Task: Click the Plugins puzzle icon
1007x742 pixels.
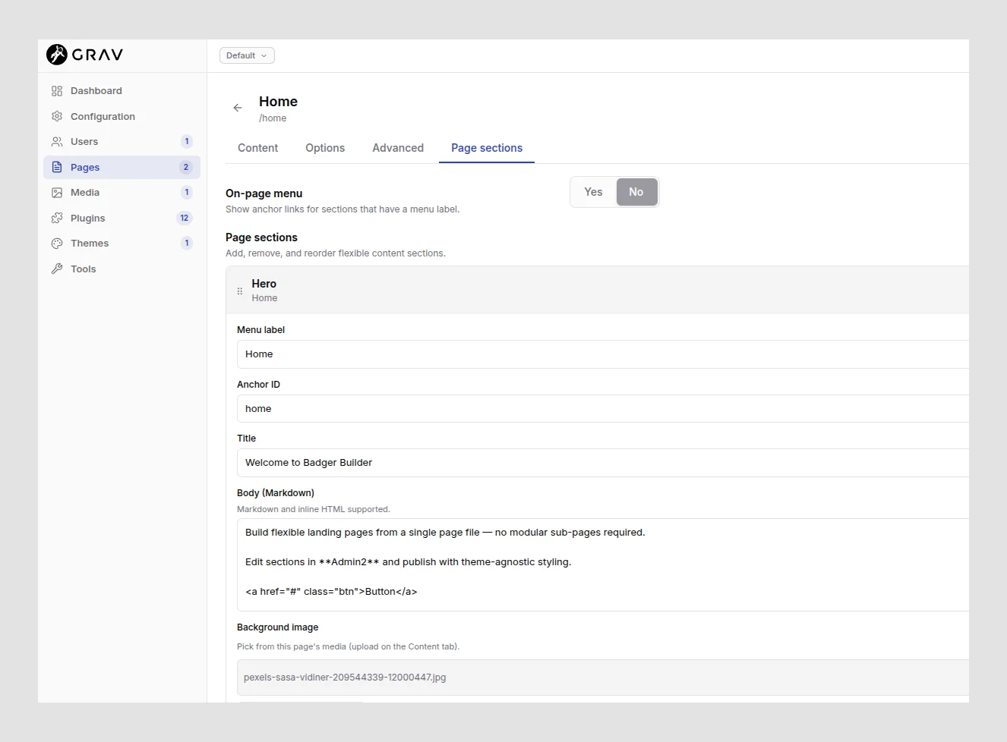Action: point(57,218)
